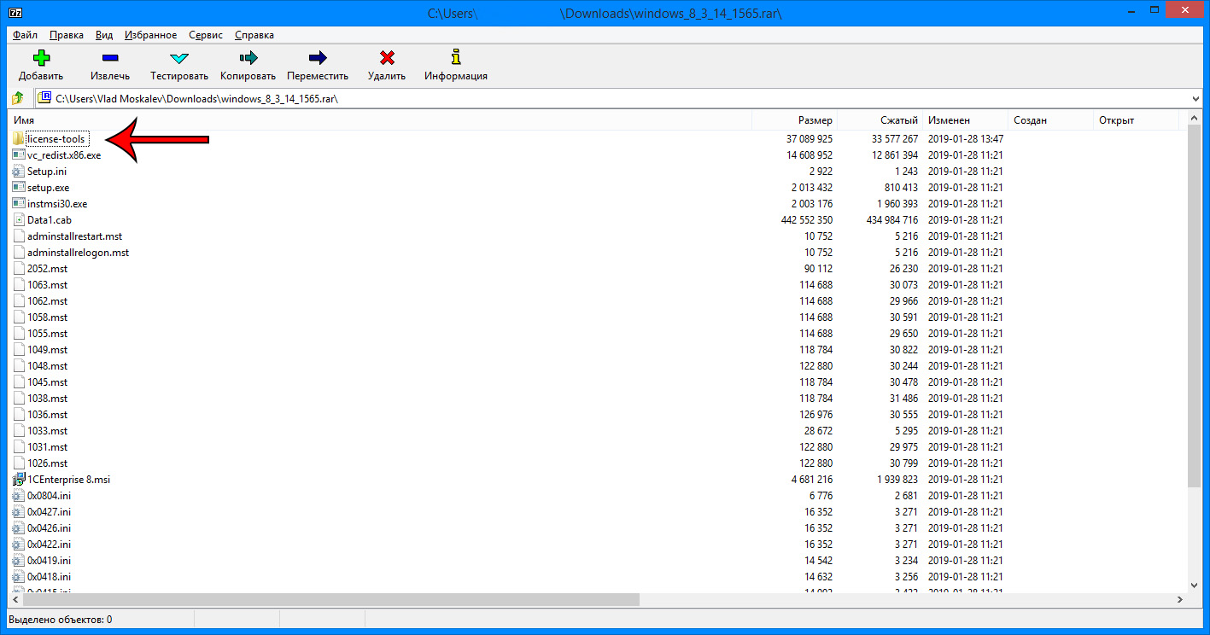Select the 1045.mst file name
The image size is (1210, 635).
tap(47, 382)
